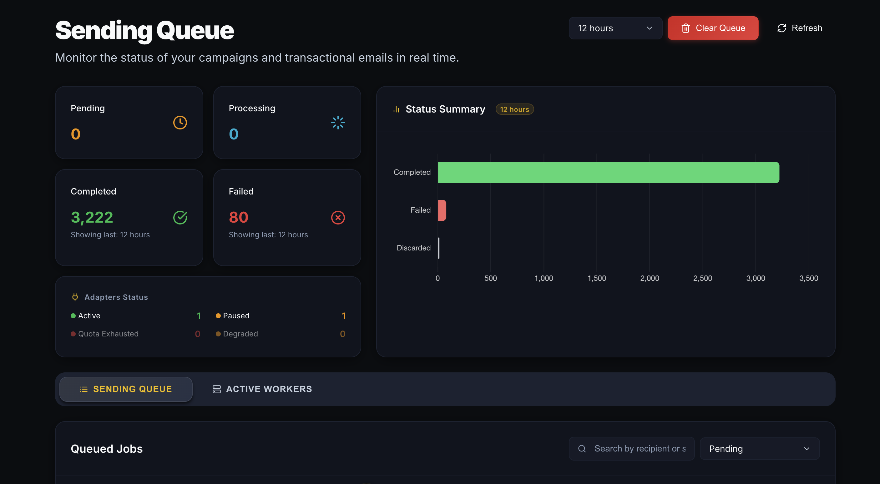Click the Failed X circle icon
The width and height of the screenshot is (880, 484).
(338, 218)
